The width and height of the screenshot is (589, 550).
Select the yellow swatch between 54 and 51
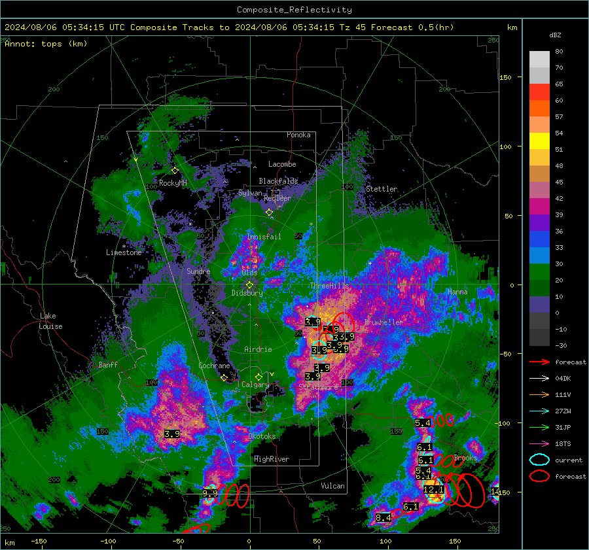(539, 141)
